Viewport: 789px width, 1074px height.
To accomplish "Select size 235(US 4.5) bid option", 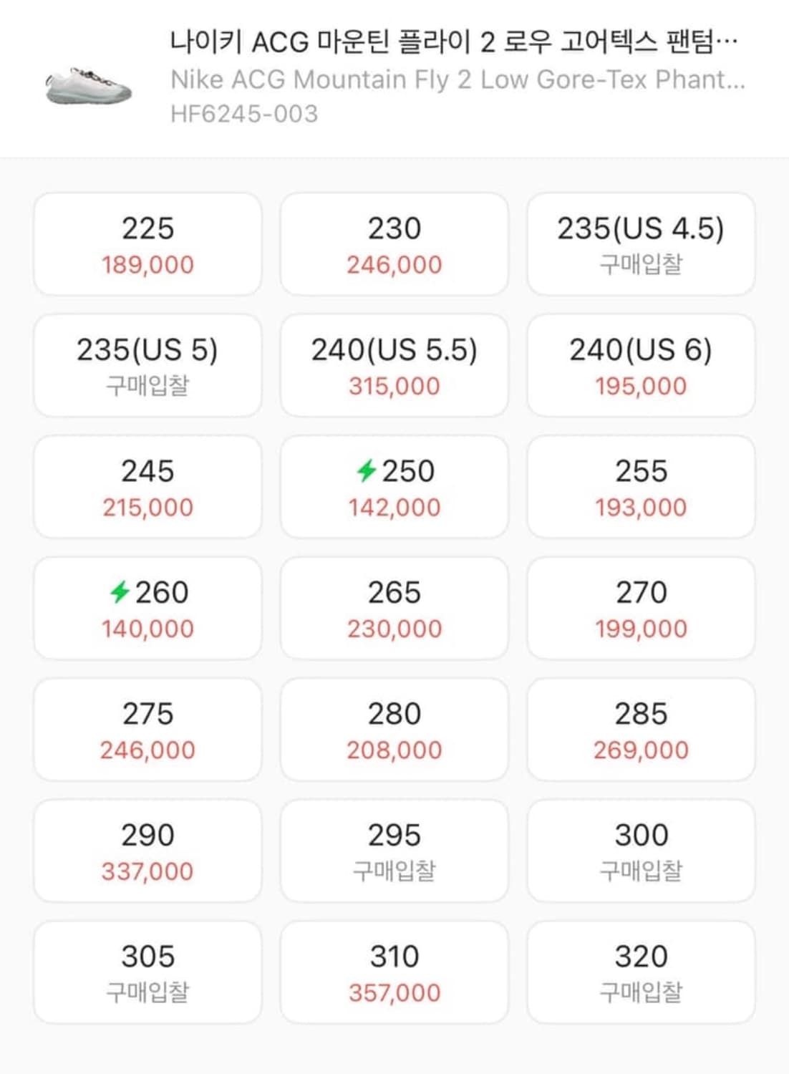I will 641,244.
